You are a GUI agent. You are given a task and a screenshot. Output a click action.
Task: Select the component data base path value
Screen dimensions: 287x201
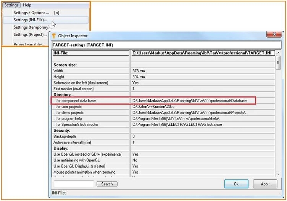189,100
